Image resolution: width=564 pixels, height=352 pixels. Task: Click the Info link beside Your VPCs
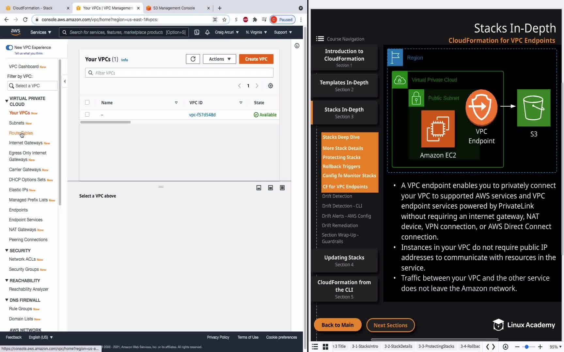pos(125,60)
